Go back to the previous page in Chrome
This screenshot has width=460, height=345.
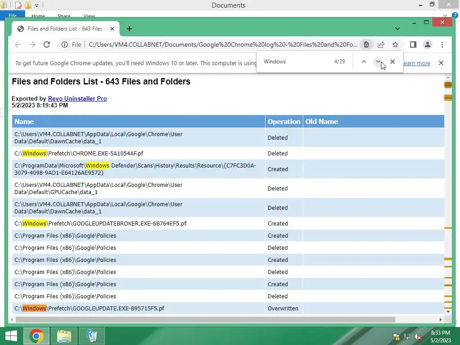pos(18,44)
